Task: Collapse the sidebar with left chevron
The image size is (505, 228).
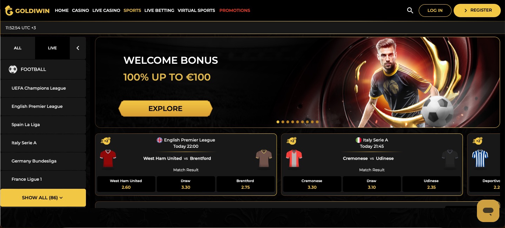Action: tap(78, 48)
